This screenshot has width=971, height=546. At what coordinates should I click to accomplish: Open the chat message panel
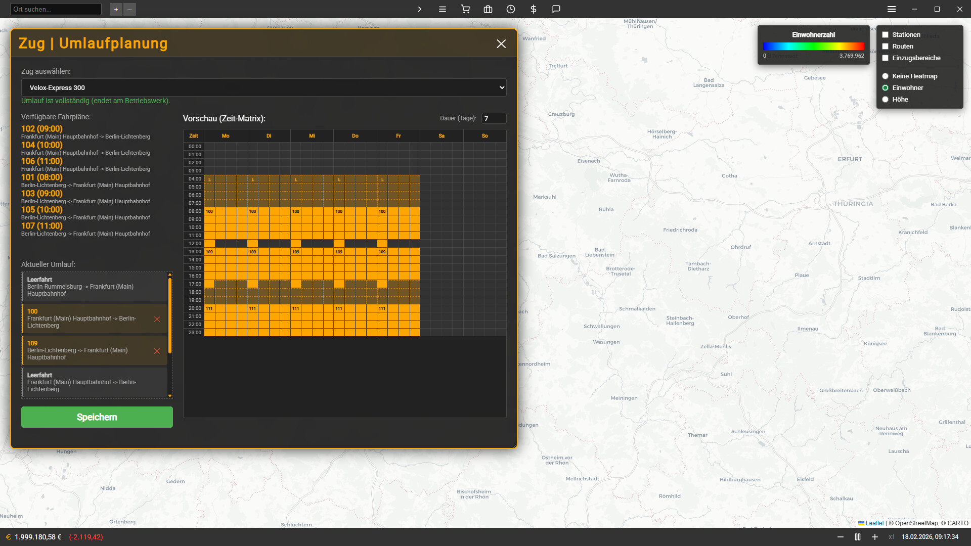[556, 9]
